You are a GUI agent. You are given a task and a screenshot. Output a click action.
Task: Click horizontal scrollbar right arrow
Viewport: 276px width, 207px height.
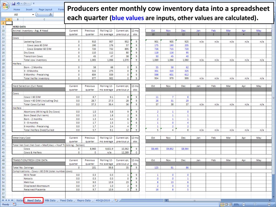pyautogui.click(x=270, y=200)
